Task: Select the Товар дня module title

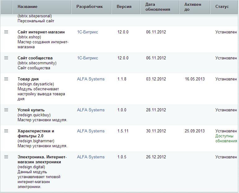Action: [x=28, y=79]
